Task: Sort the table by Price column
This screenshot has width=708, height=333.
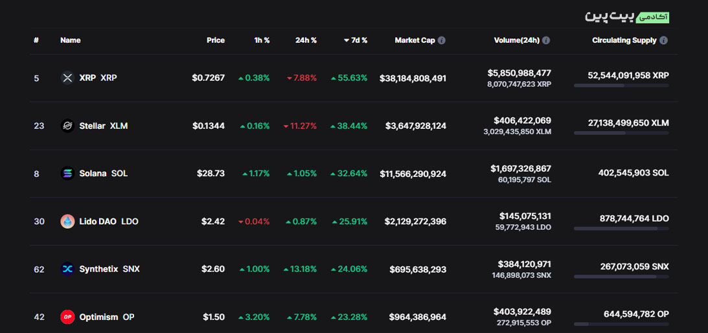Action: (216, 40)
